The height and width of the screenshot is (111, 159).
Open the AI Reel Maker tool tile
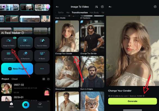coord(25,43)
